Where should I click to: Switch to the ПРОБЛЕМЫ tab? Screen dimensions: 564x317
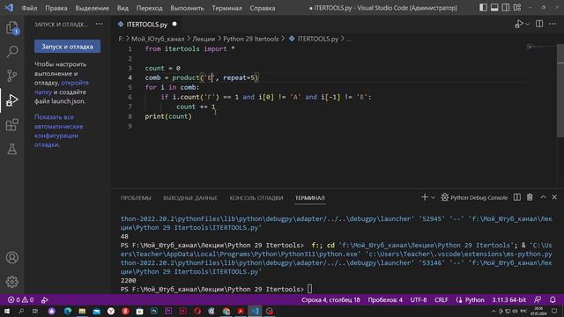click(136, 198)
